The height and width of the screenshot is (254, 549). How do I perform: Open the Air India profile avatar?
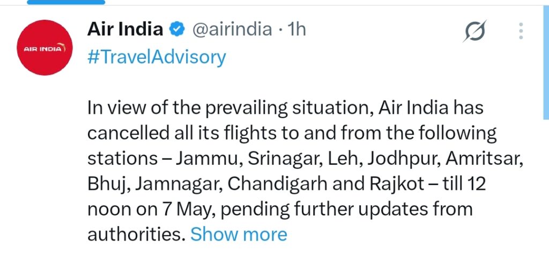(x=45, y=48)
